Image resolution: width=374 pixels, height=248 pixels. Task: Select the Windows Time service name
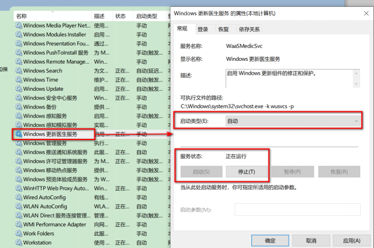point(40,80)
